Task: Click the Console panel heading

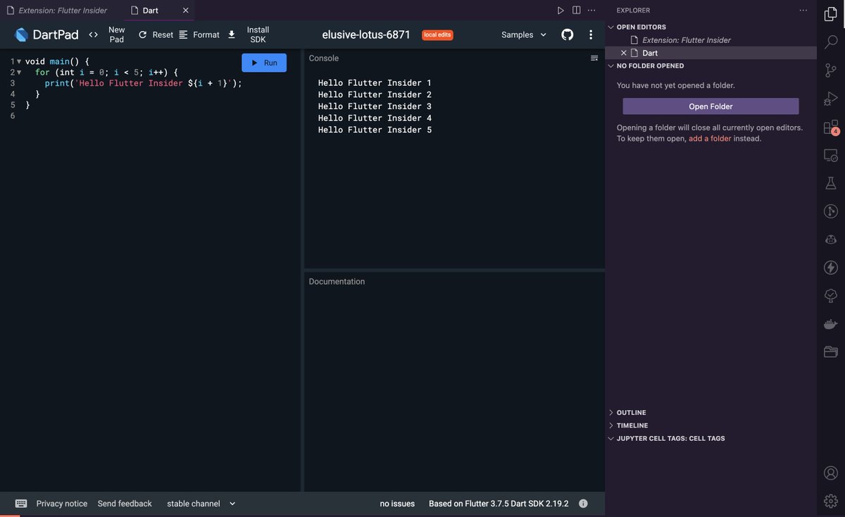Action: coord(324,58)
